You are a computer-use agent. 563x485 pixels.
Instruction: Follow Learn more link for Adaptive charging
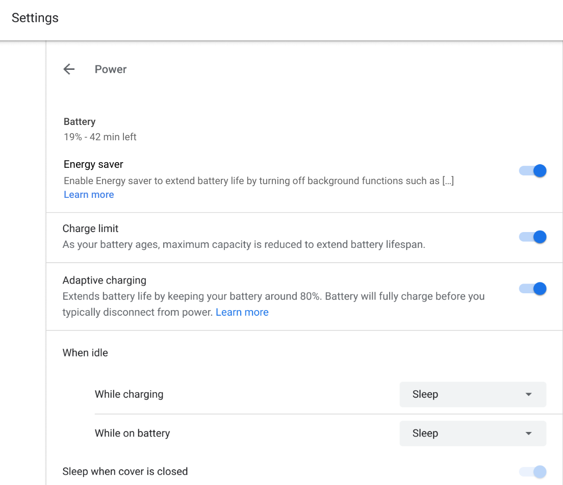click(x=242, y=312)
